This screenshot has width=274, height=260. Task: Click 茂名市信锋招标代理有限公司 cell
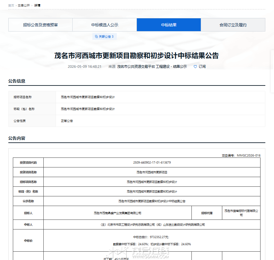[x=241, y=213]
